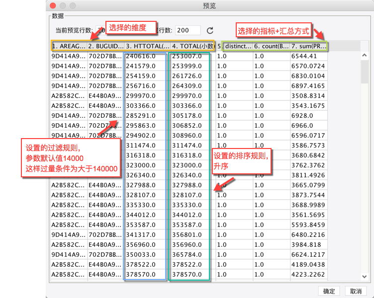Click cell value 6897.4165
The width and height of the screenshot is (374, 298).
click(x=308, y=86)
